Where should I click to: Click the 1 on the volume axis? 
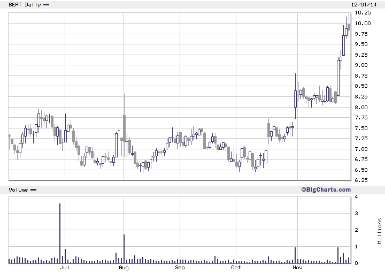356,246
